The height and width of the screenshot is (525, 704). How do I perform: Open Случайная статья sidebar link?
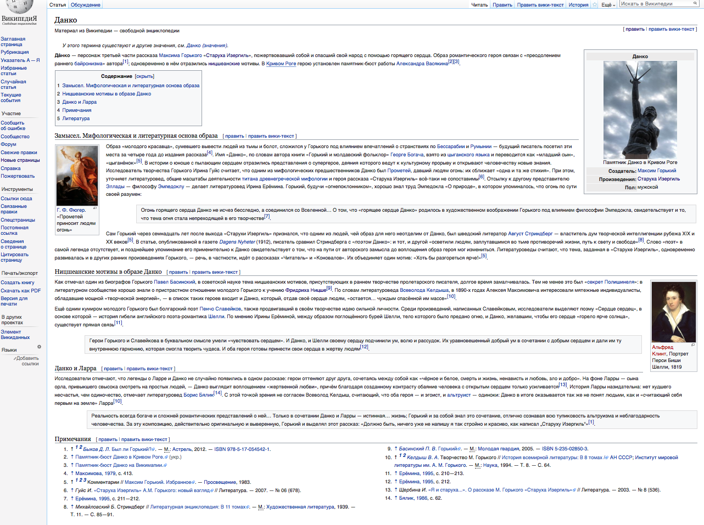13,84
